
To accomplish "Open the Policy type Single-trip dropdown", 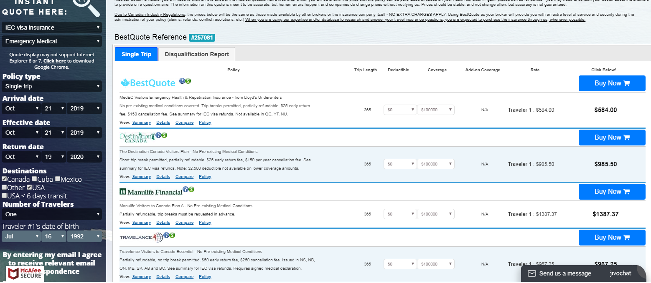I will pos(52,86).
